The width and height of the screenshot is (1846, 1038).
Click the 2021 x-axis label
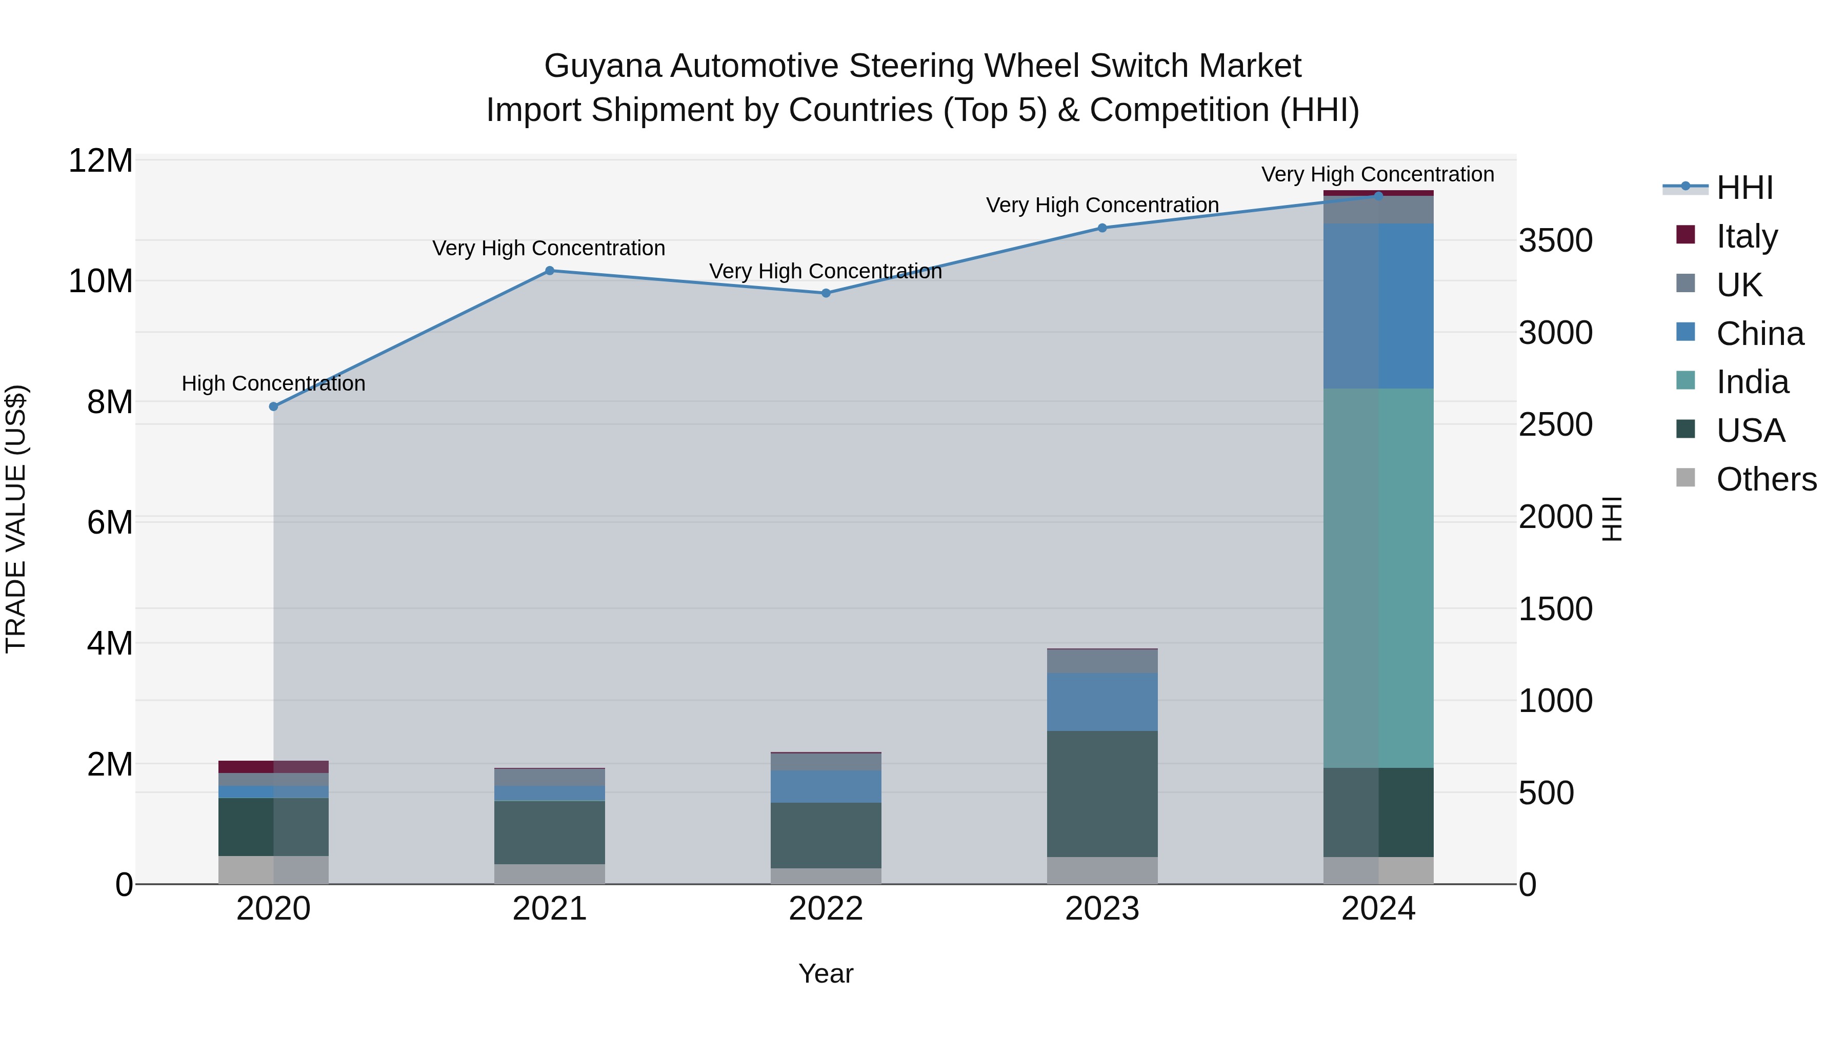(550, 909)
